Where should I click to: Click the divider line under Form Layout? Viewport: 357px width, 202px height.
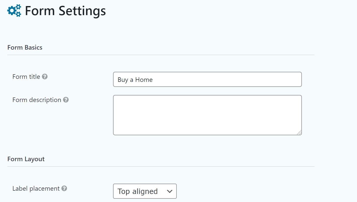pos(161,166)
